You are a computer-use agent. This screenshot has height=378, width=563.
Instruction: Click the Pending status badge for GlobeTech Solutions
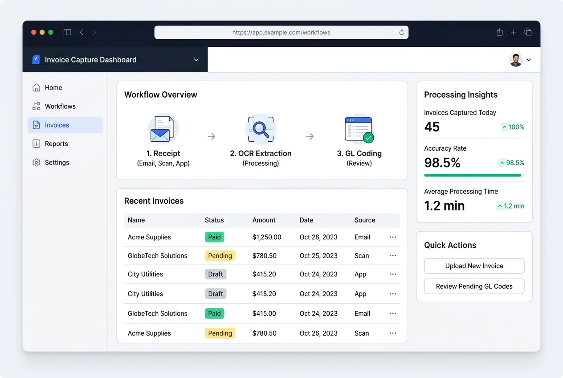[220, 255]
